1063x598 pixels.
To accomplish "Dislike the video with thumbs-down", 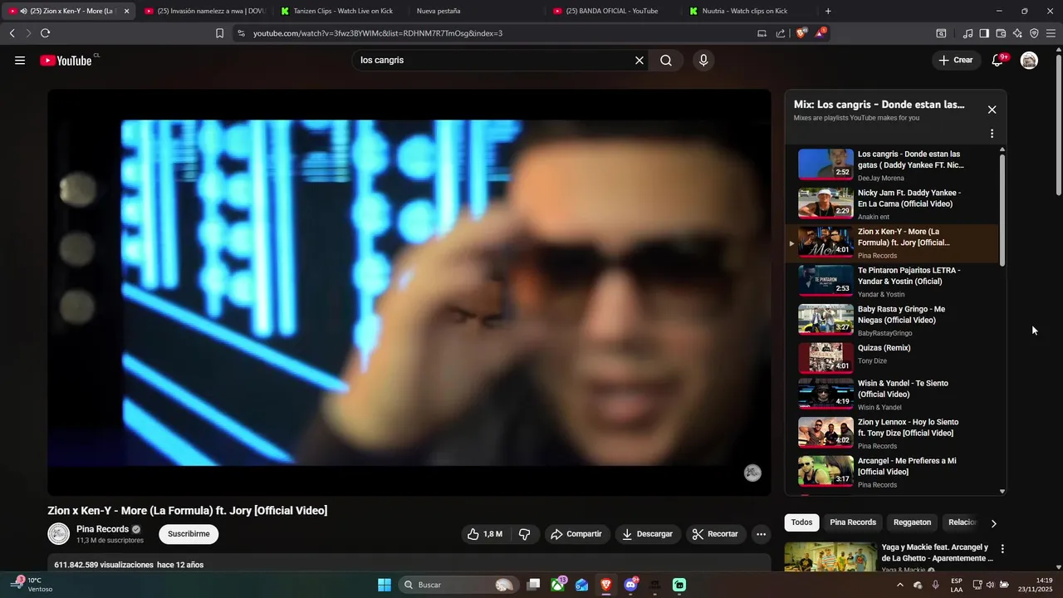I will click(524, 534).
